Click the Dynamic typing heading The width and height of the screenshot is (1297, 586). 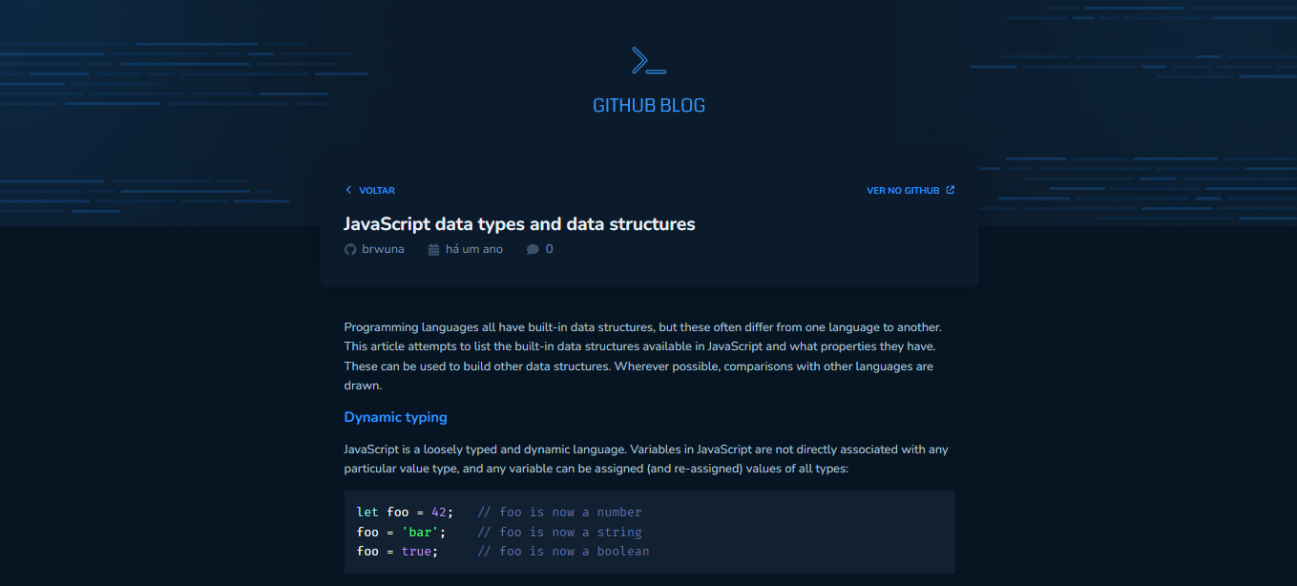coord(395,417)
